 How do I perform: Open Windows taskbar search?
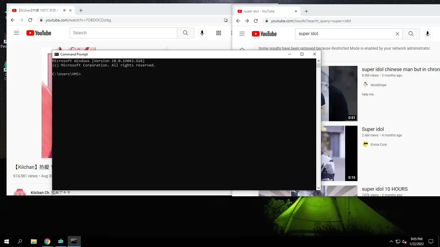(20, 242)
